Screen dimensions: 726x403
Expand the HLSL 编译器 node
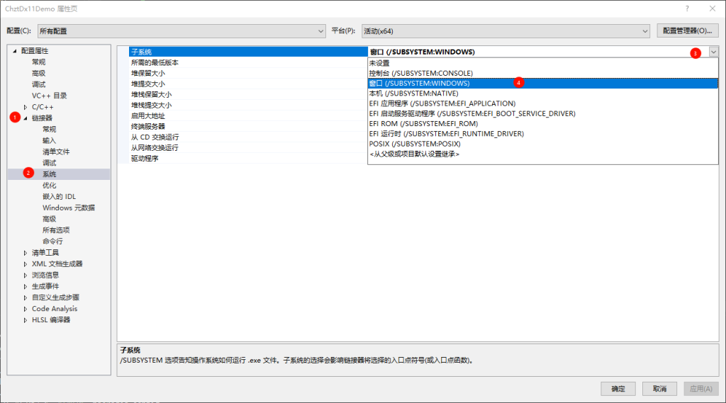(26, 320)
